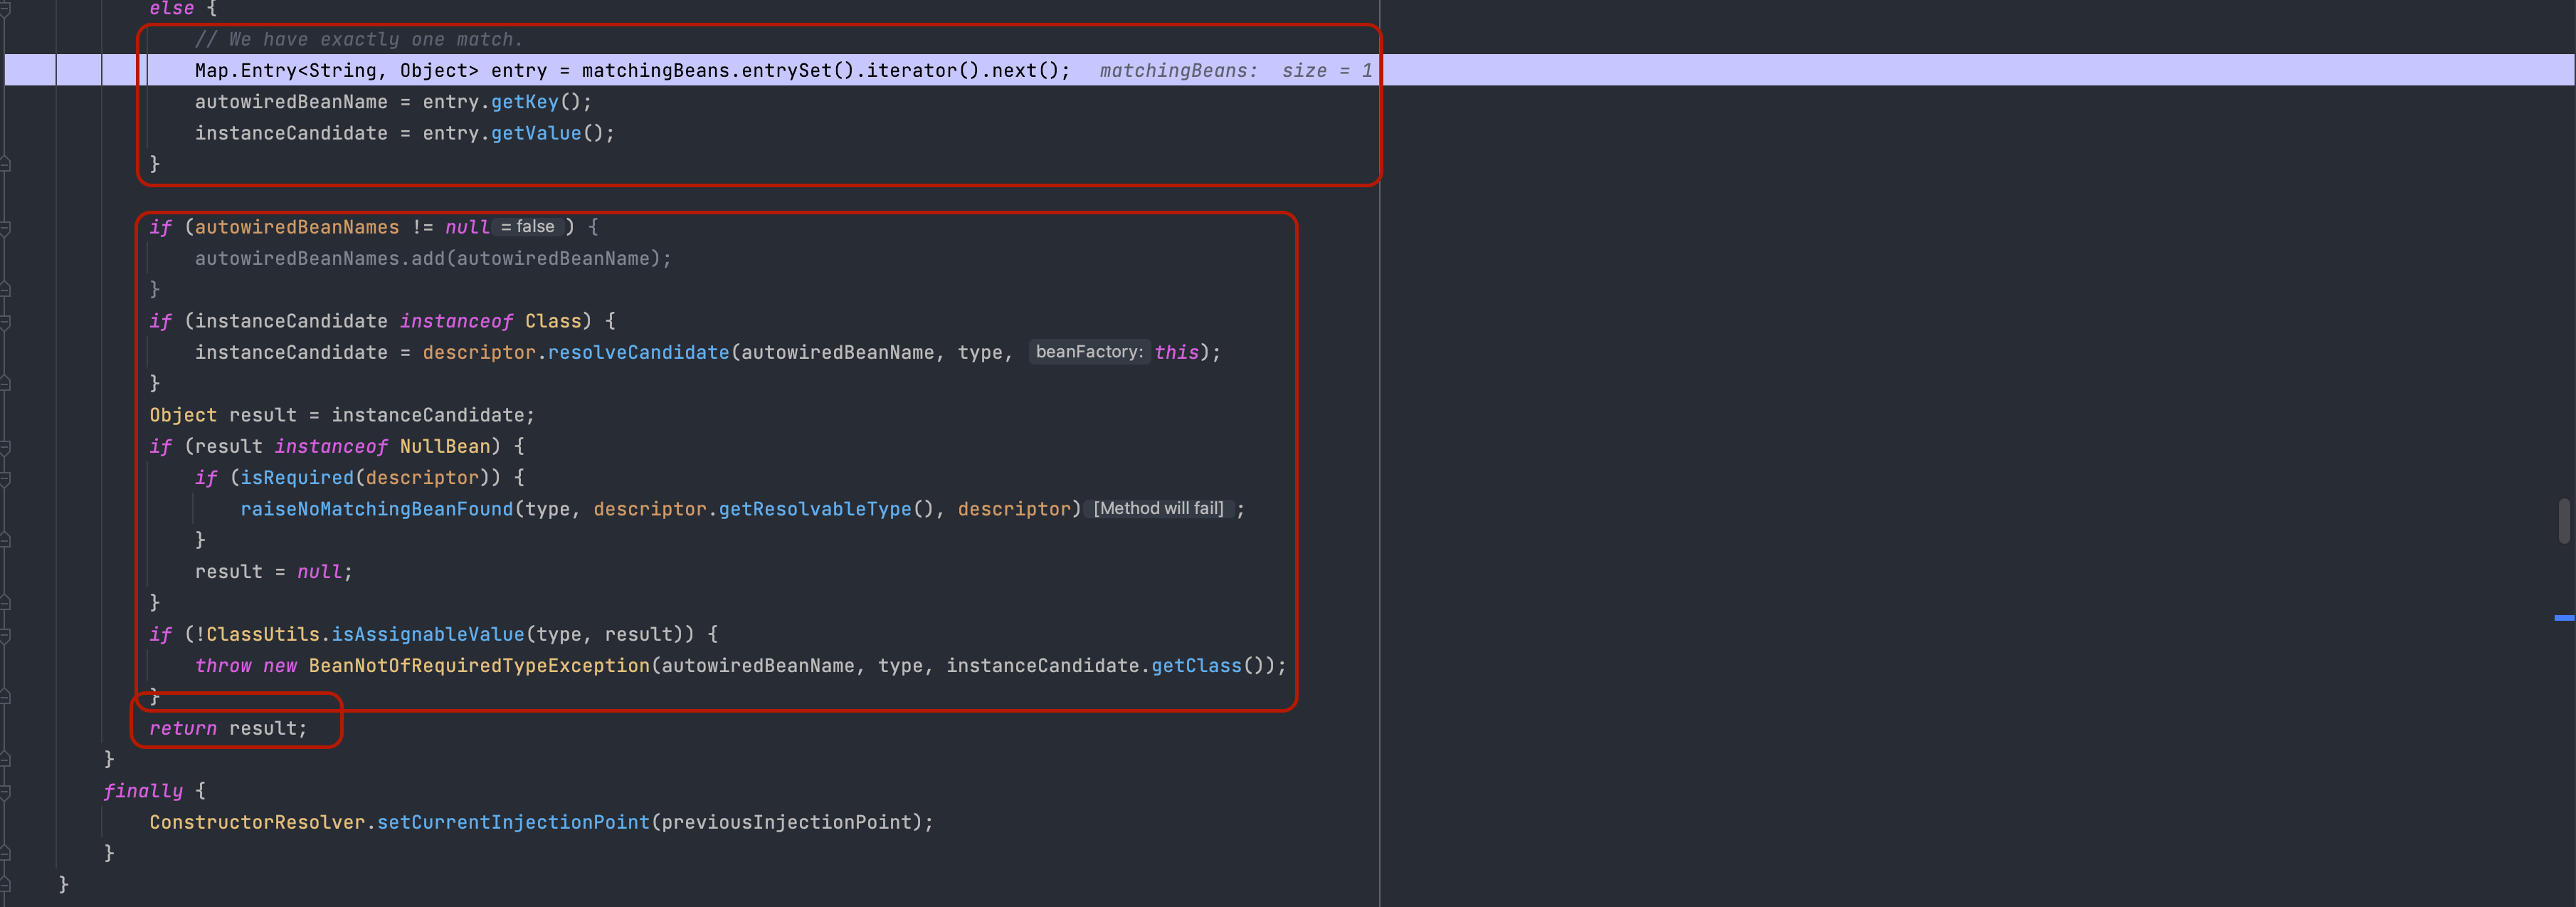Click the vertical scrollbar thumb on right edge

[2564, 521]
